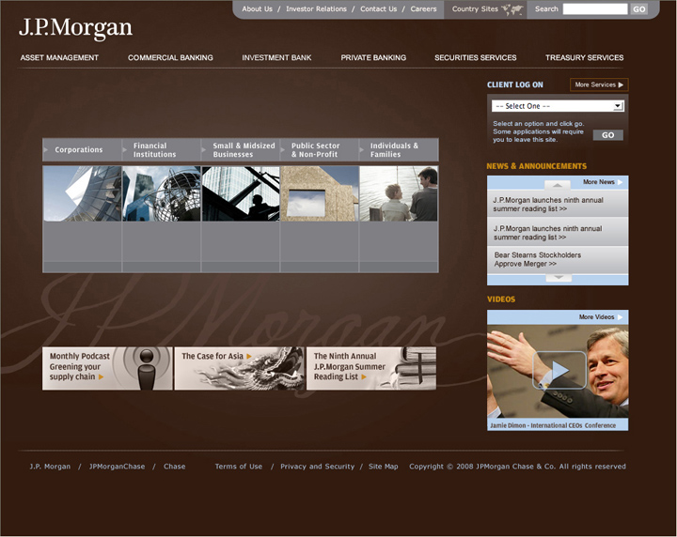The width and height of the screenshot is (677, 537).
Task: Open the Asset Management menu
Action: [59, 58]
